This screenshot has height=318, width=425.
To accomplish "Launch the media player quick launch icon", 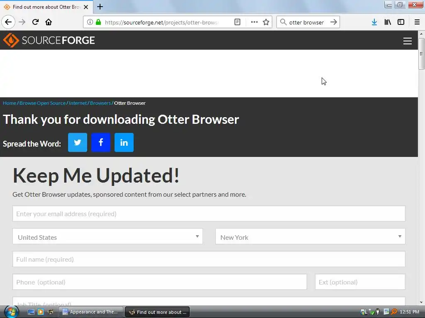I will pyautogui.click(x=41, y=312).
